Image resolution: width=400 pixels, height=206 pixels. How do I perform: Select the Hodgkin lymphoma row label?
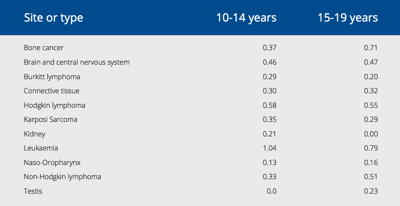55,105
